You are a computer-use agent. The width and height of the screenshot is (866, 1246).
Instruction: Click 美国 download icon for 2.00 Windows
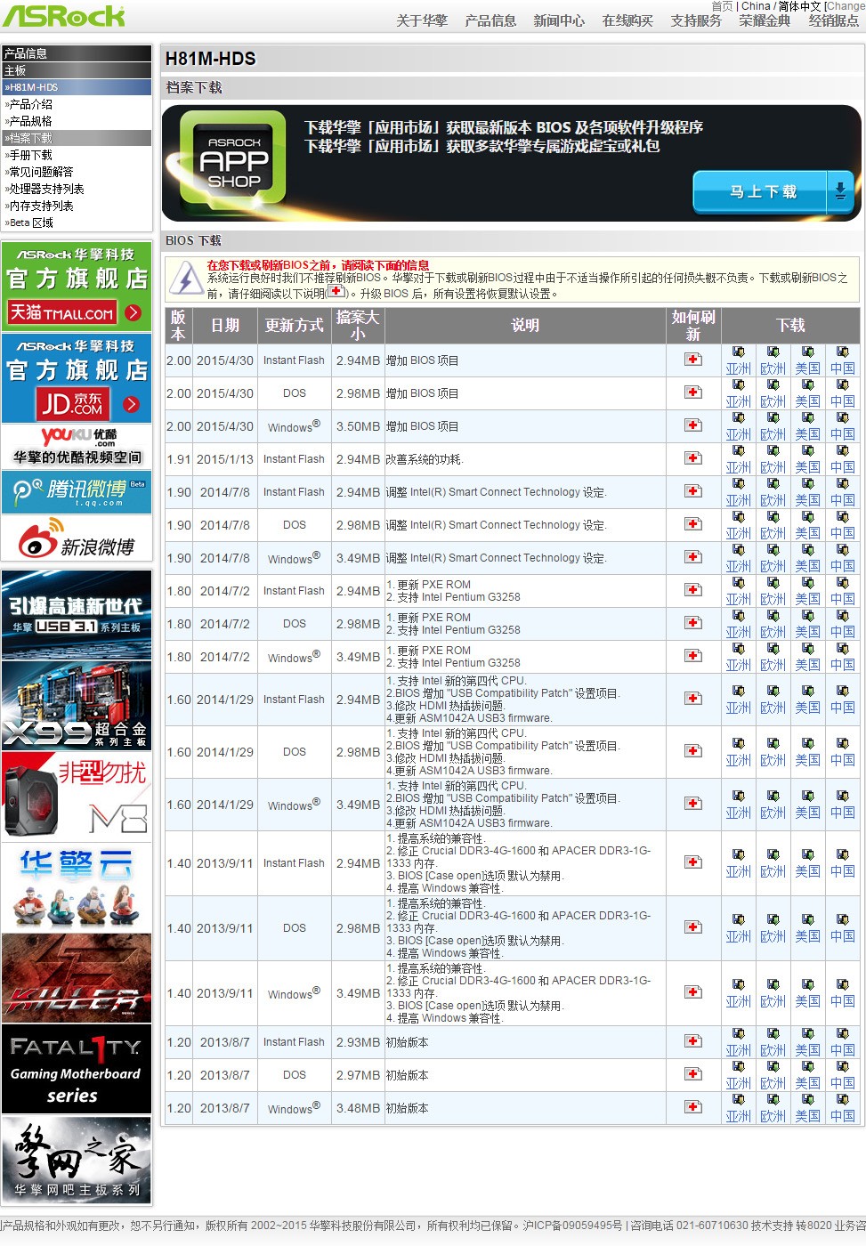coord(807,417)
